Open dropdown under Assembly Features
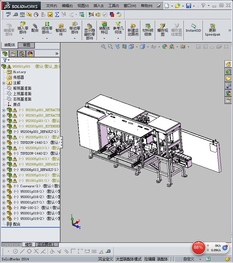 tap(104, 38)
